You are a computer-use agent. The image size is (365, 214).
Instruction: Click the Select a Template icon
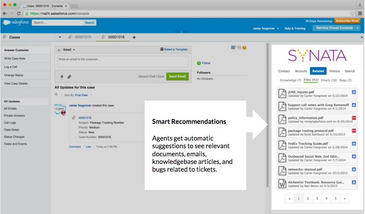(162, 49)
